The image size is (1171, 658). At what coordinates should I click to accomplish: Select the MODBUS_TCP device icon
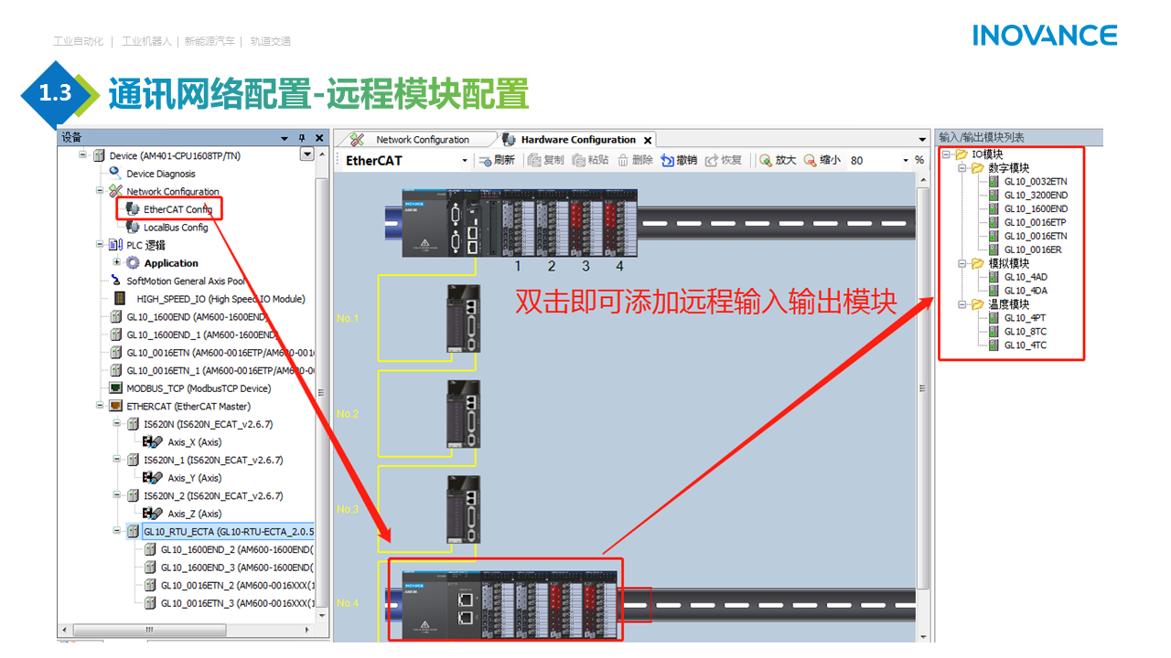[115, 388]
